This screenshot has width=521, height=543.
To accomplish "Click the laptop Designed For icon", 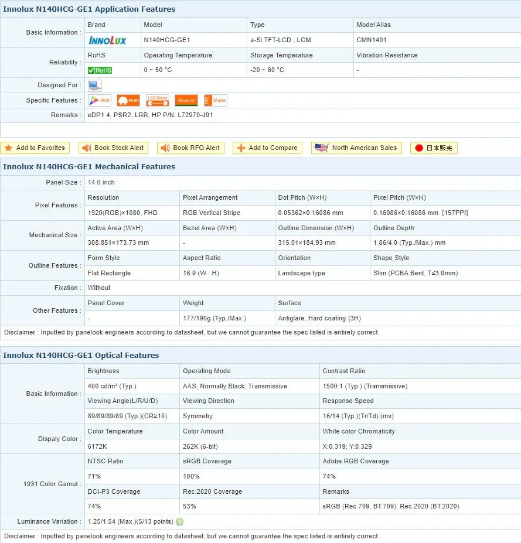I will coord(95,86).
